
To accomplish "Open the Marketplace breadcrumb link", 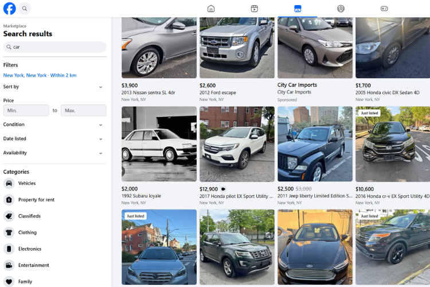I will 15,26.
